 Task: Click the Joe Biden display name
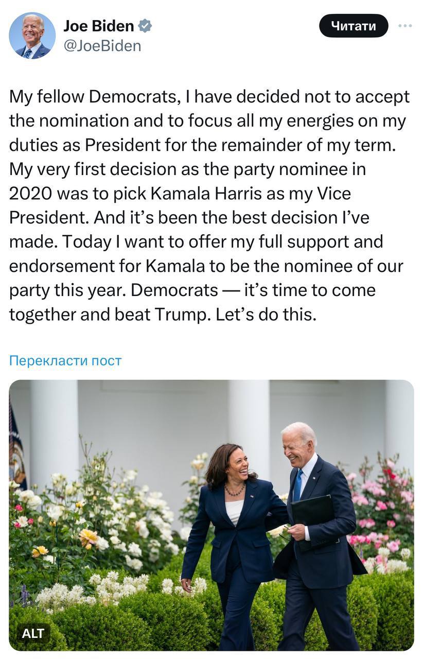pyautogui.click(x=98, y=26)
